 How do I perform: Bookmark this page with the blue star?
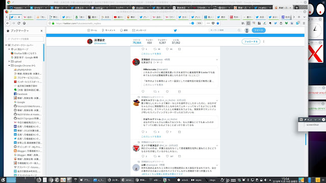coord(218,23)
